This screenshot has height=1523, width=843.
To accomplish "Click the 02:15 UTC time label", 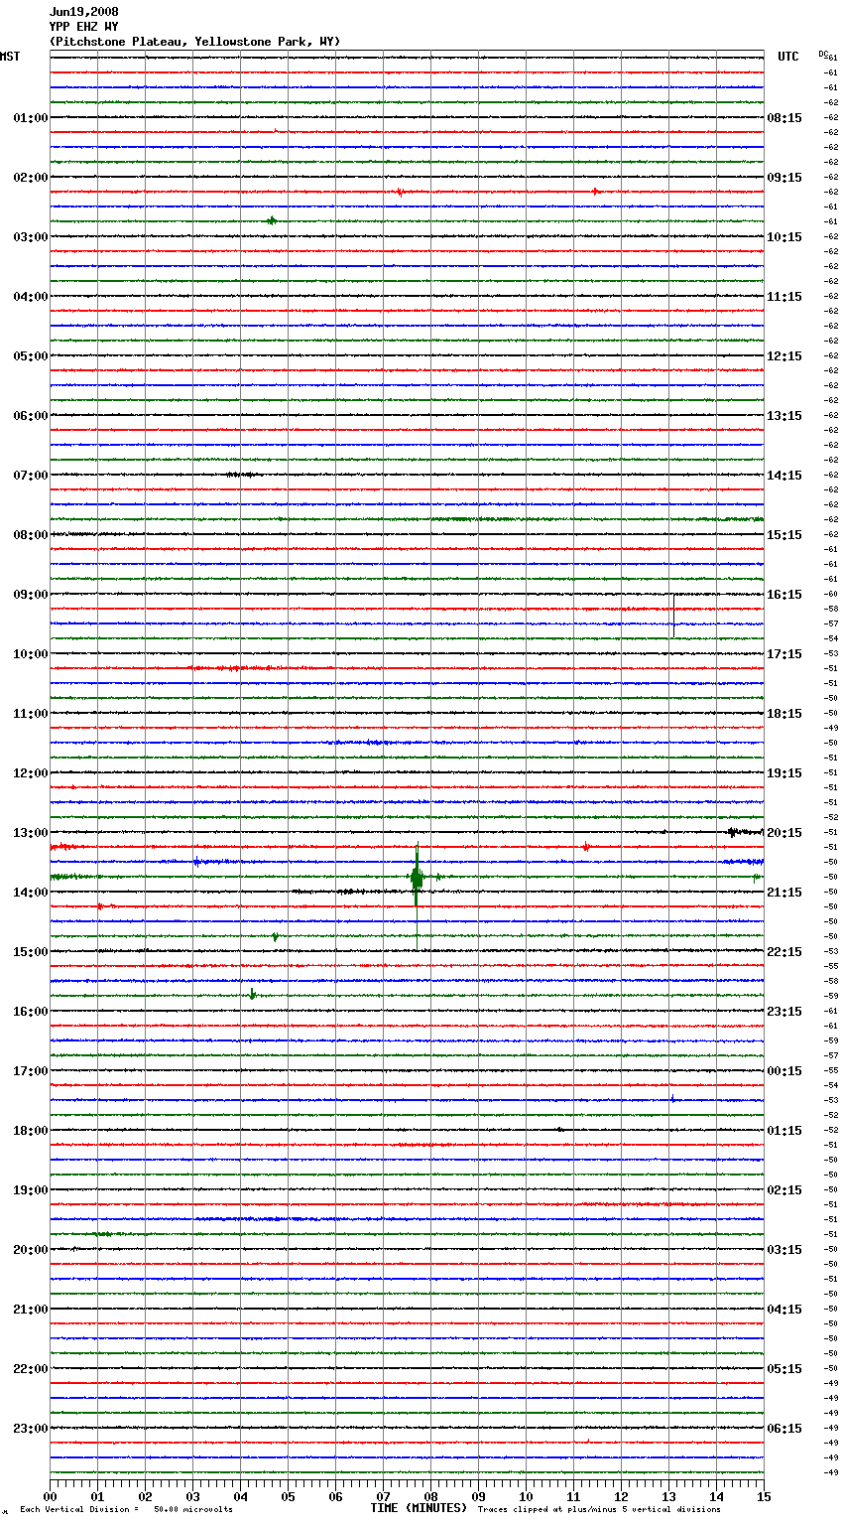I will pyautogui.click(x=784, y=1190).
